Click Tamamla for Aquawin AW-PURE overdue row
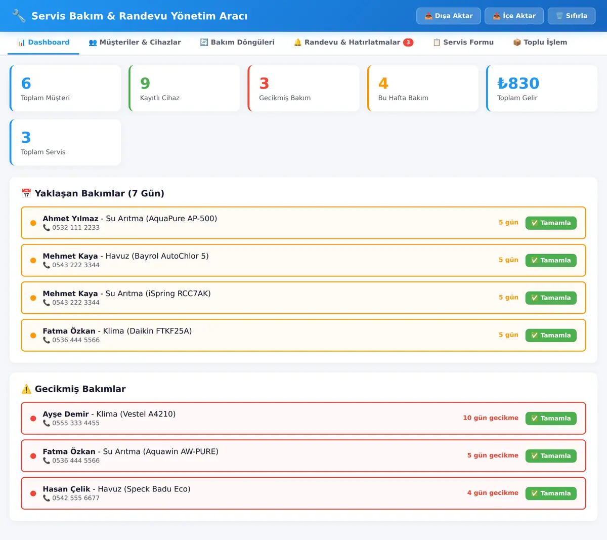 551,455
